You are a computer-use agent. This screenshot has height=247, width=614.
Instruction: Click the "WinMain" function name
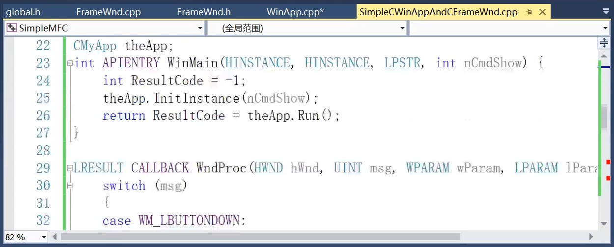click(x=193, y=63)
